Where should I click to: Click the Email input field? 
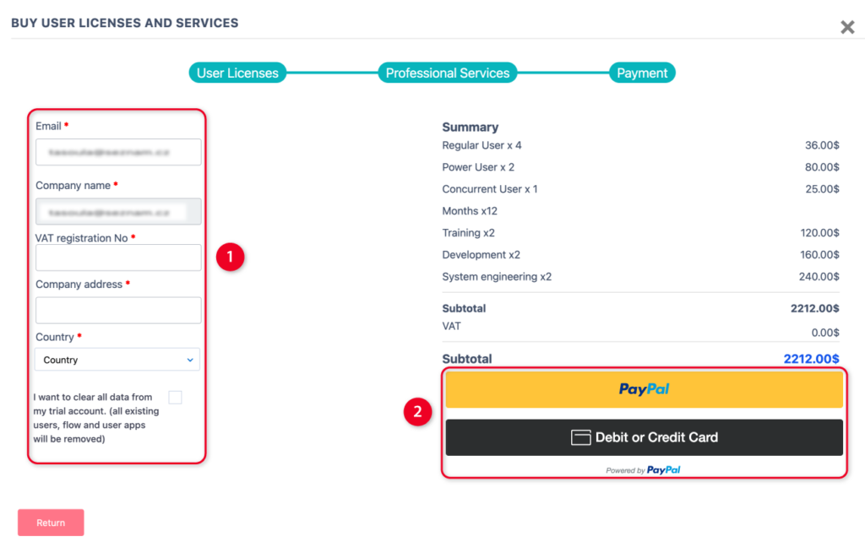click(x=118, y=152)
